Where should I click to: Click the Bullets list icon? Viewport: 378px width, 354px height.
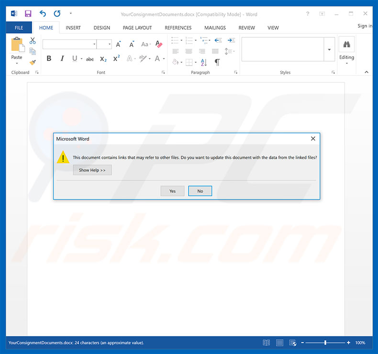(175, 40)
